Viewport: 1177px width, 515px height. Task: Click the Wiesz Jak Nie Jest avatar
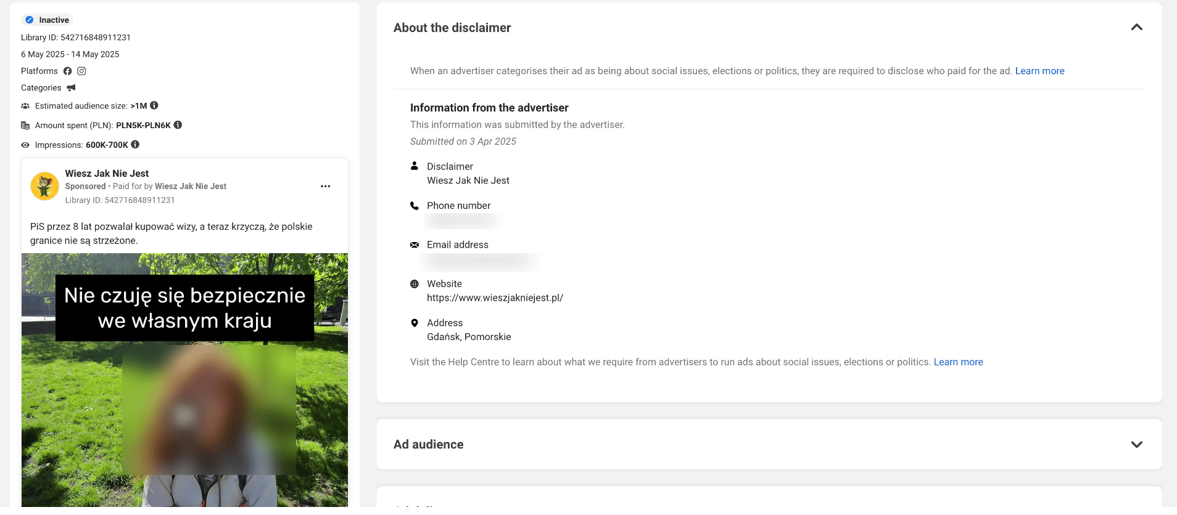[x=45, y=186]
